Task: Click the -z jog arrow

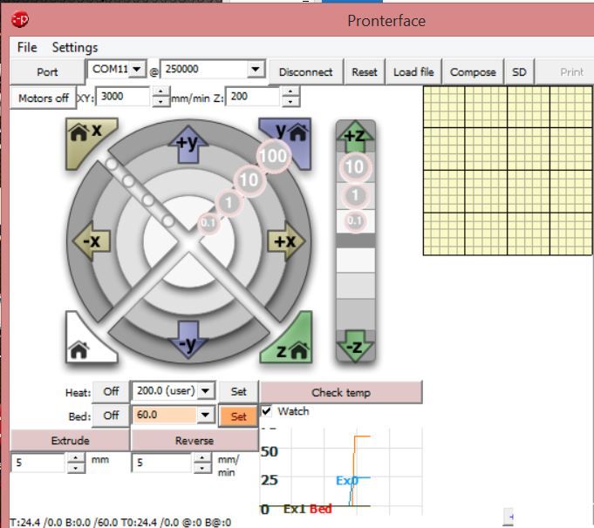Action: (355, 346)
